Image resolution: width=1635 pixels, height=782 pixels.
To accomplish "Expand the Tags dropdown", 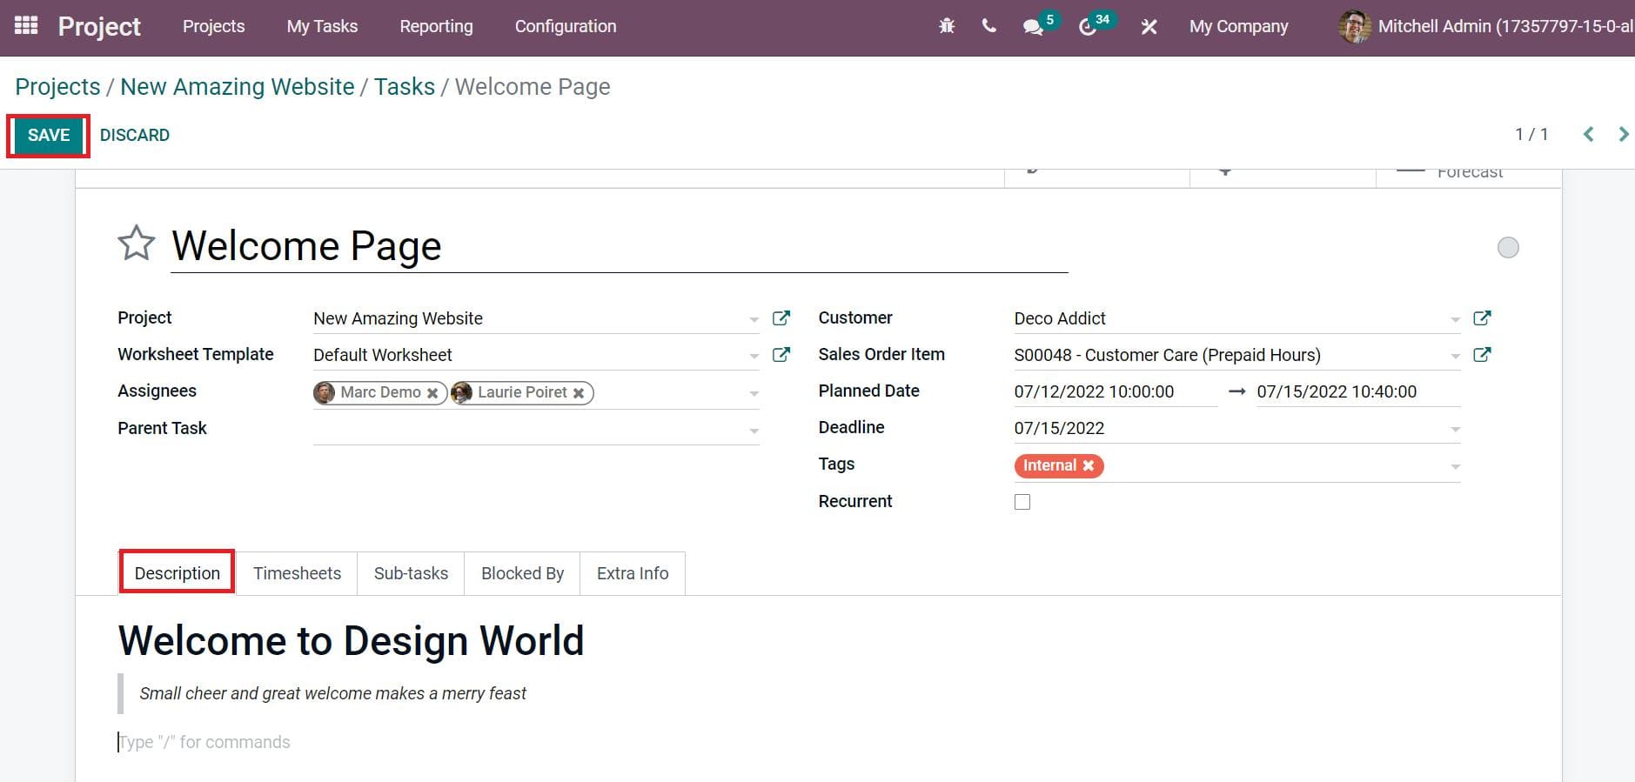I will 1455,467.
